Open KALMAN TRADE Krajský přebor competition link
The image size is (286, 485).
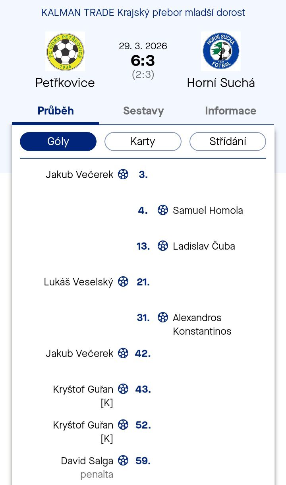143,13
